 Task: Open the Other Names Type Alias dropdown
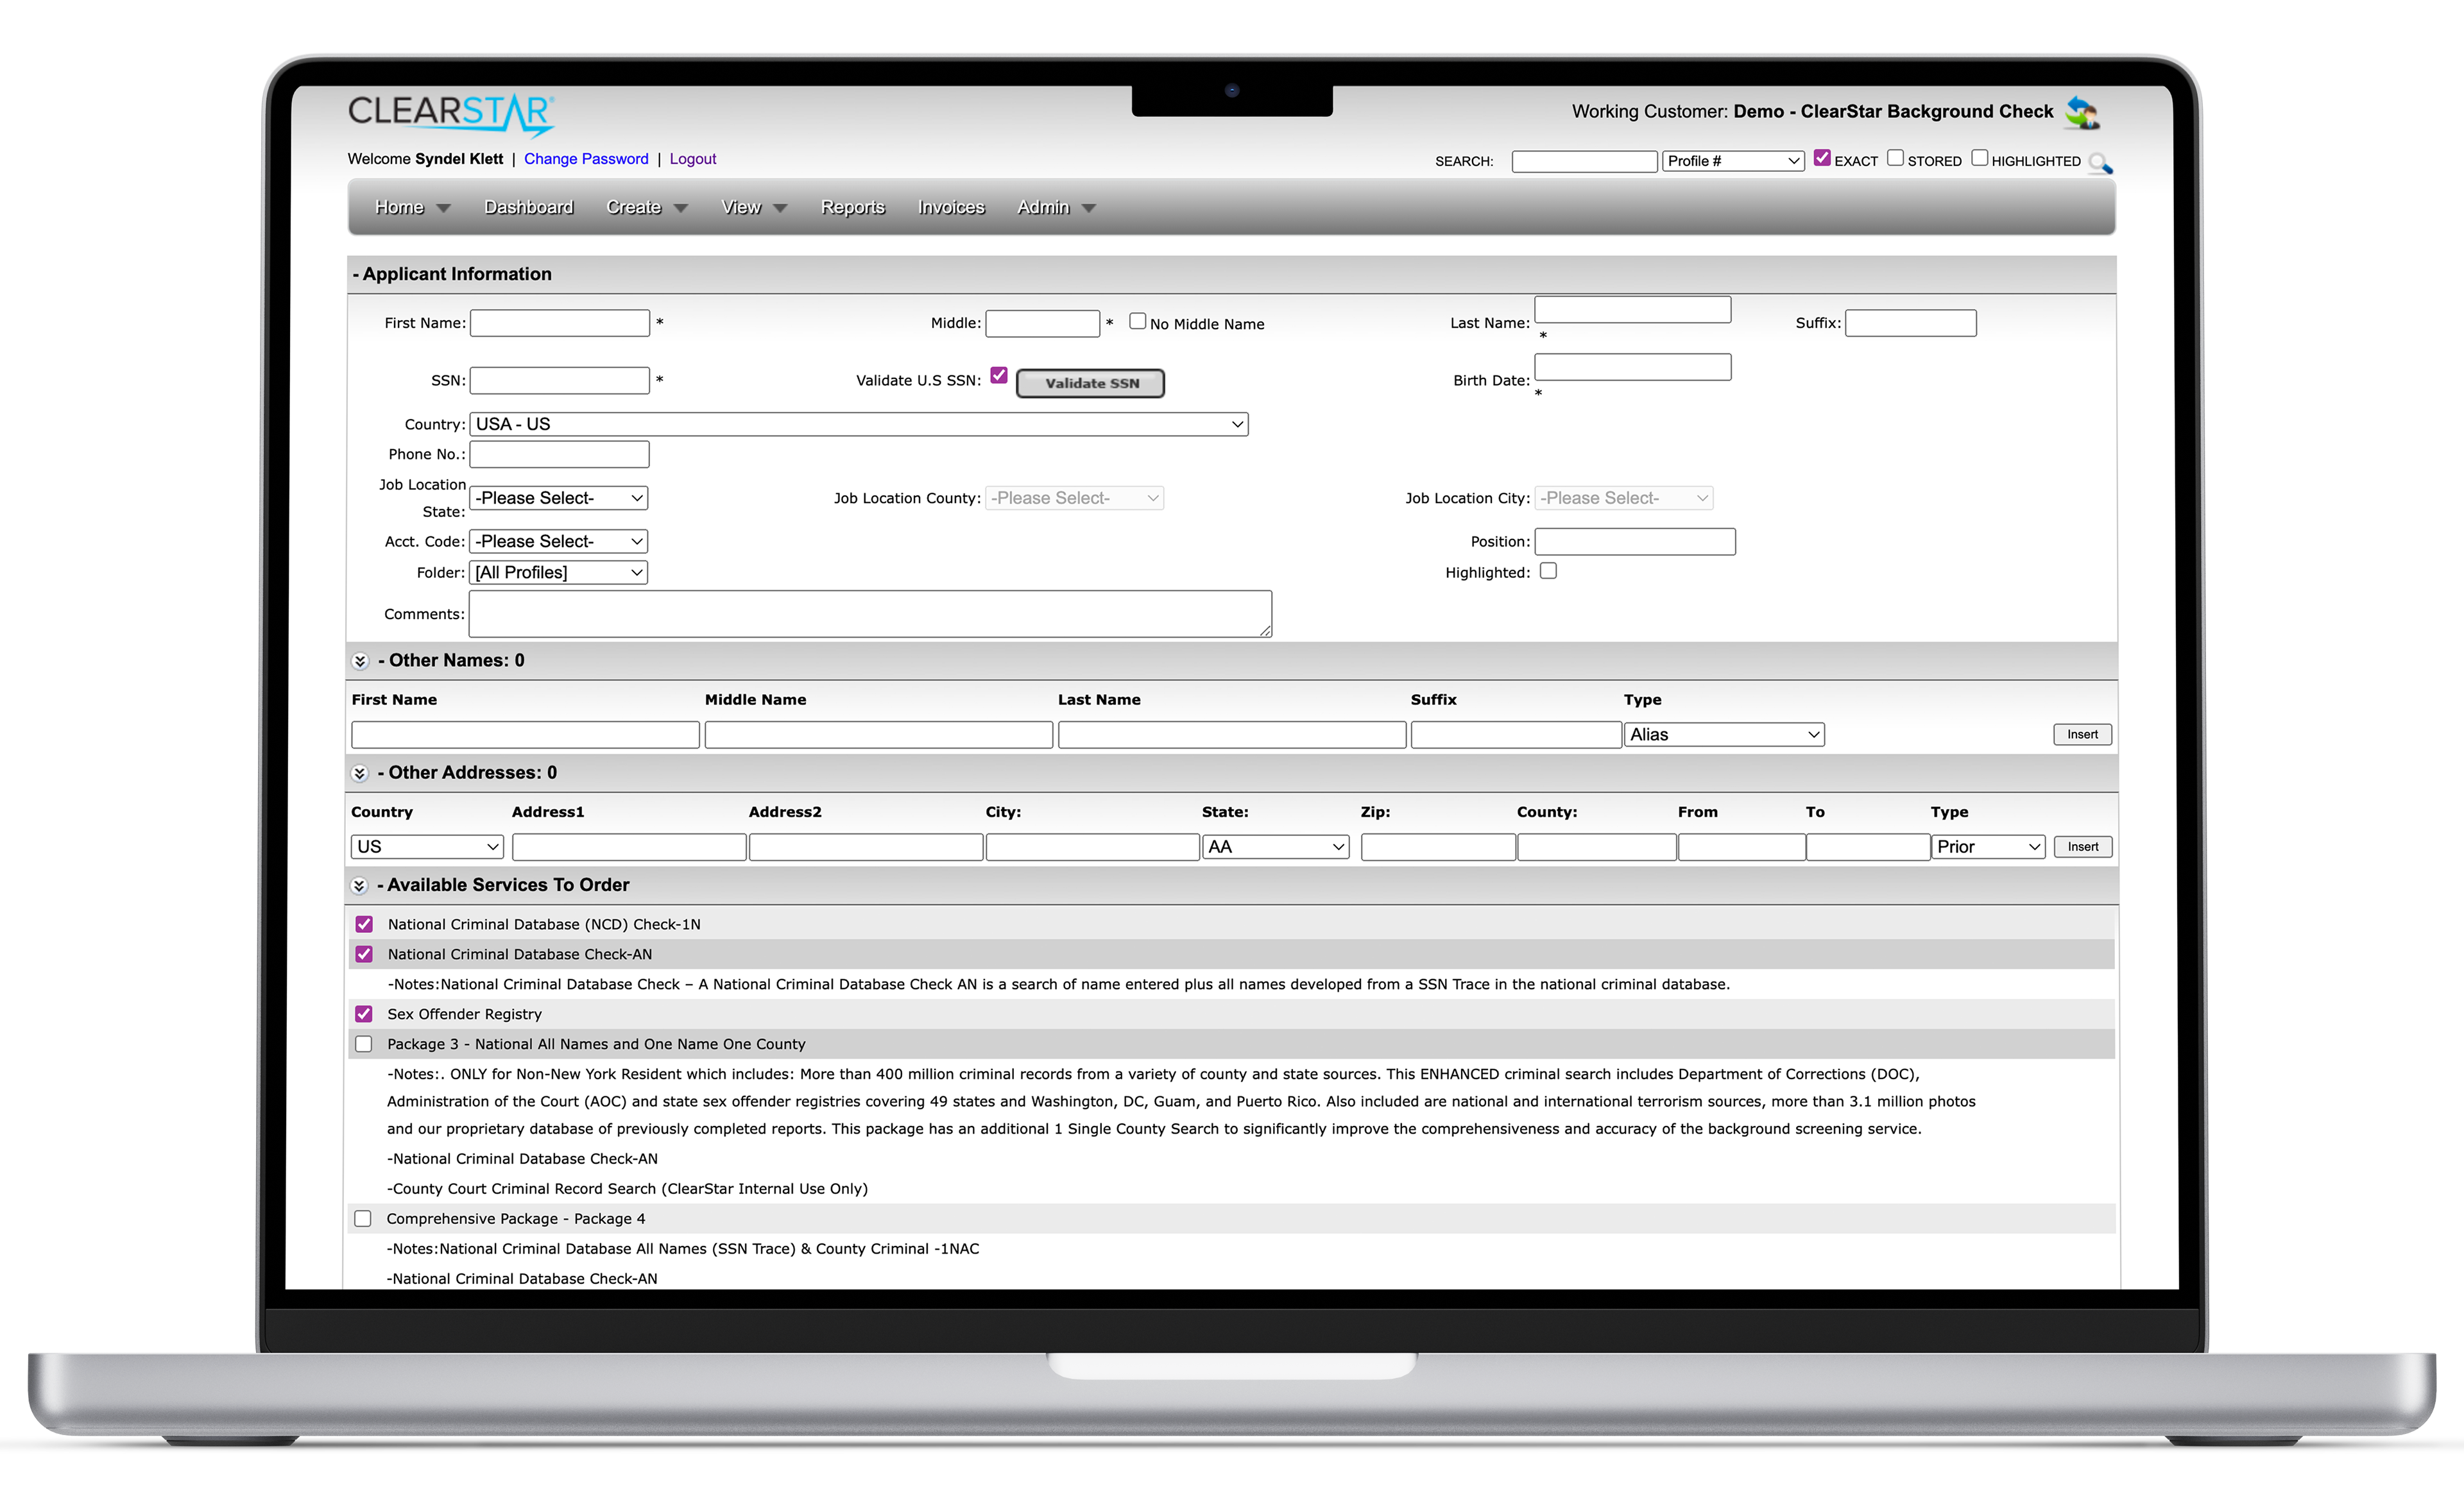click(x=1723, y=735)
